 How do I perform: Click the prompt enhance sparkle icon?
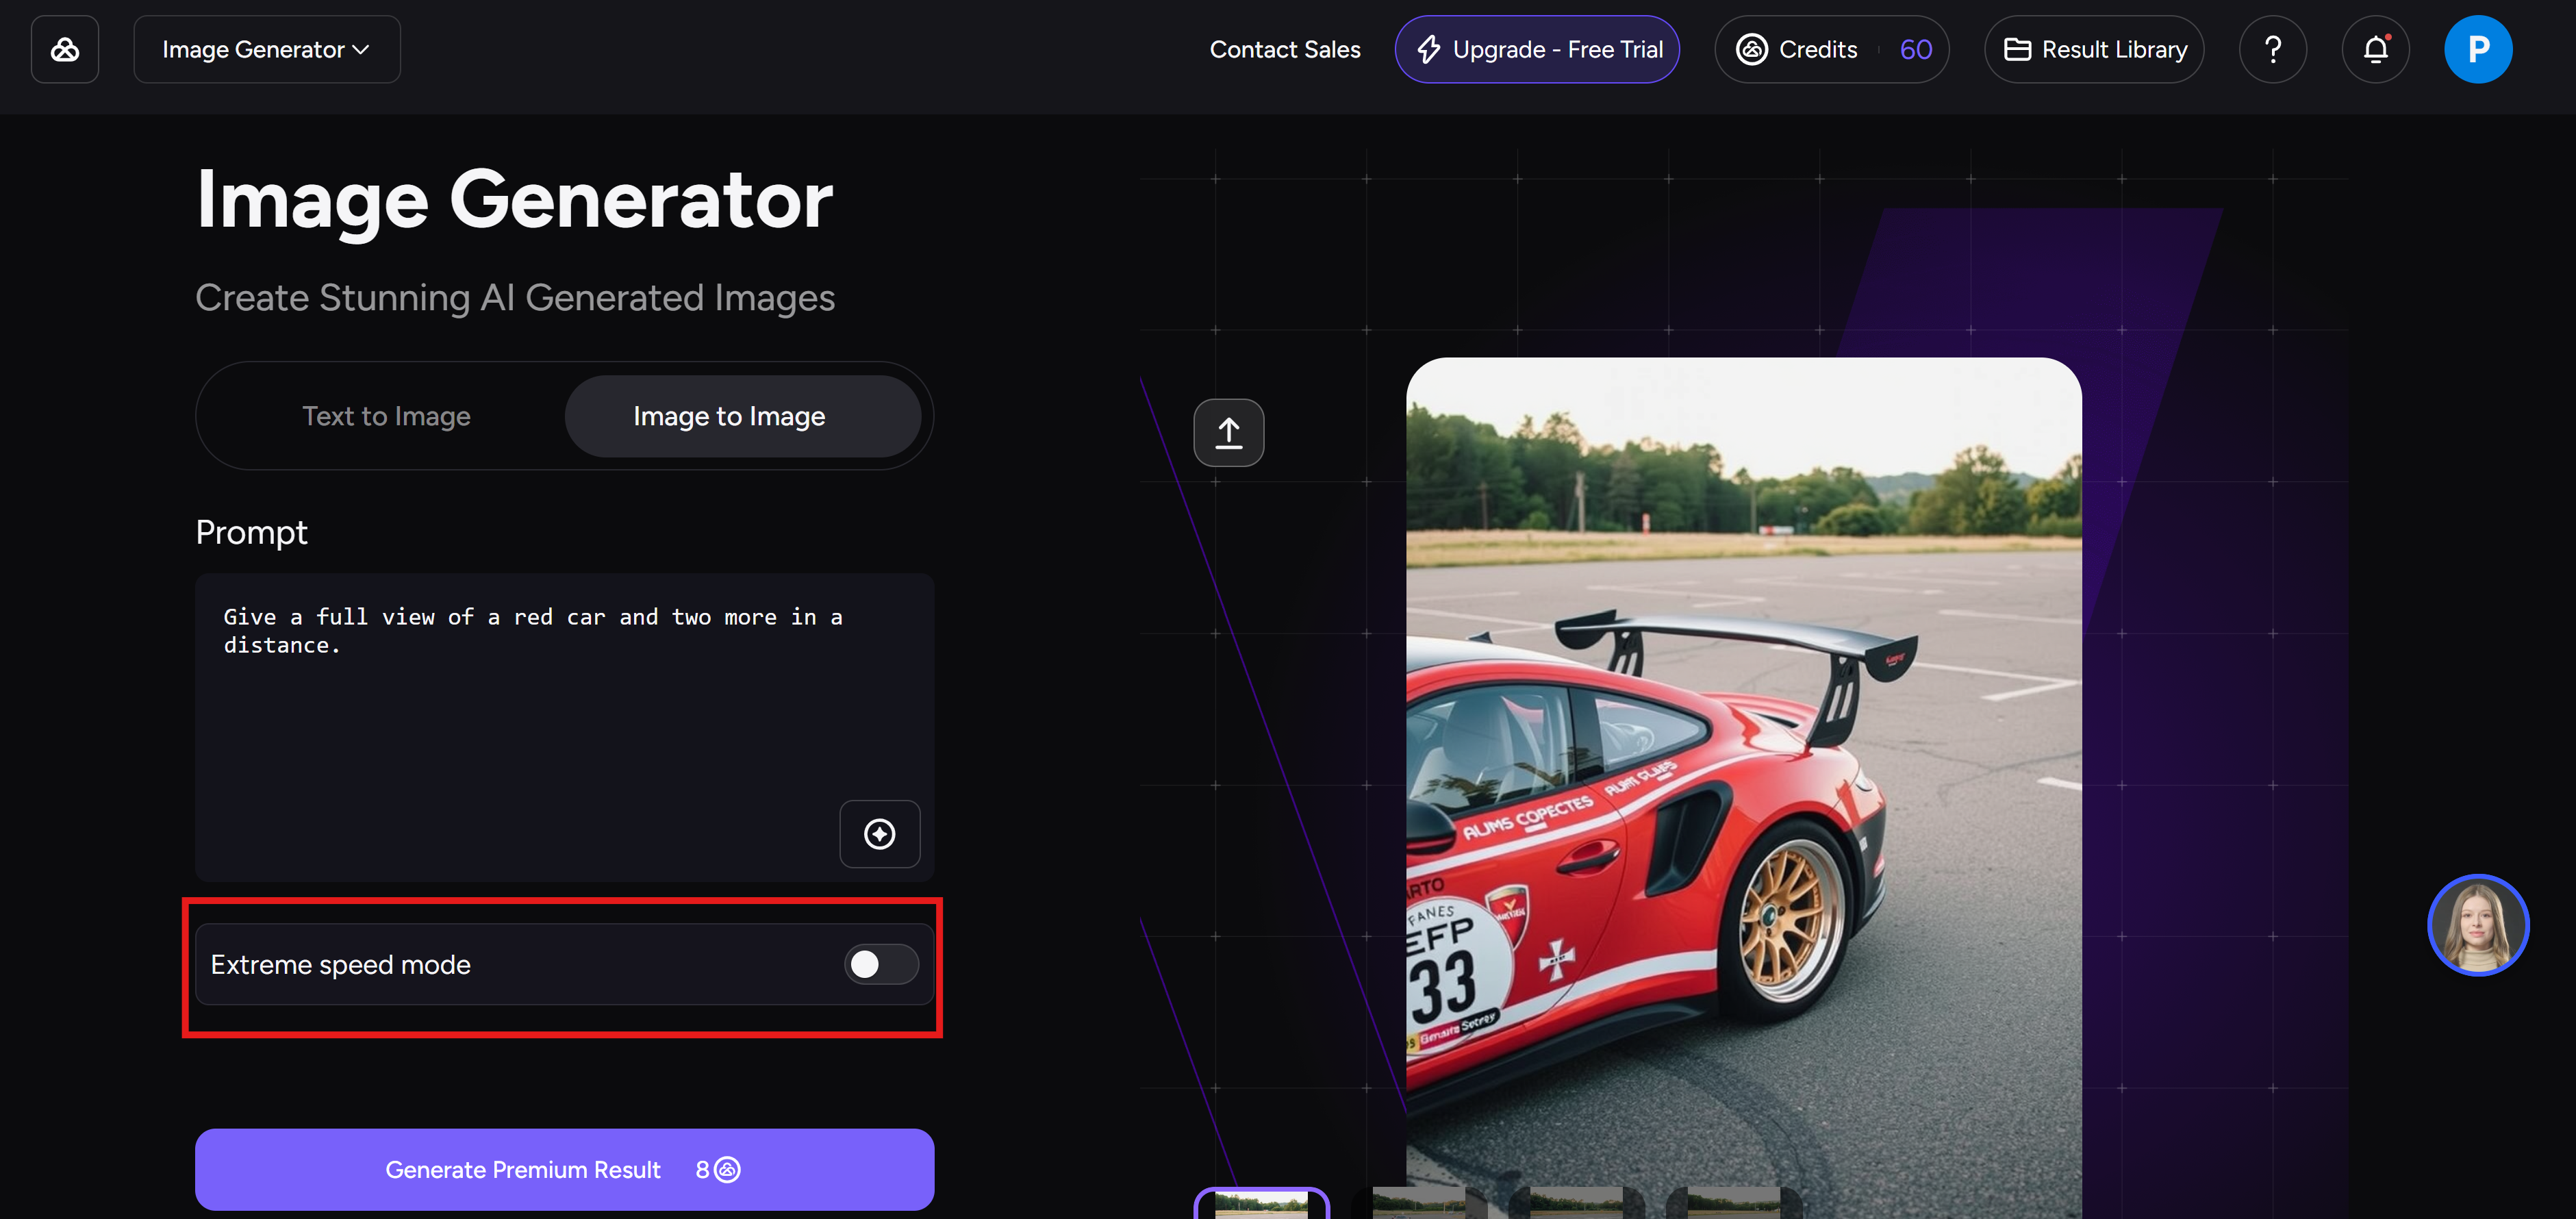(x=879, y=834)
